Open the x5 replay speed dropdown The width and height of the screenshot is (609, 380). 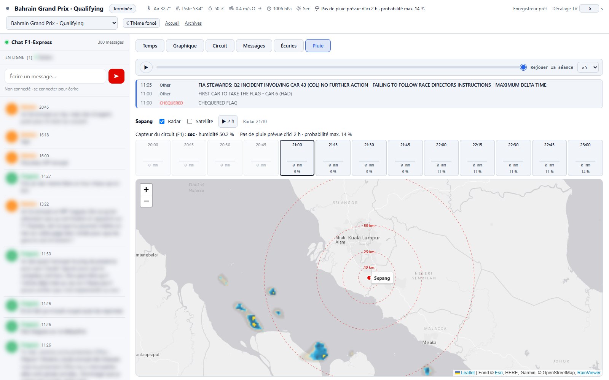coord(588,67)
